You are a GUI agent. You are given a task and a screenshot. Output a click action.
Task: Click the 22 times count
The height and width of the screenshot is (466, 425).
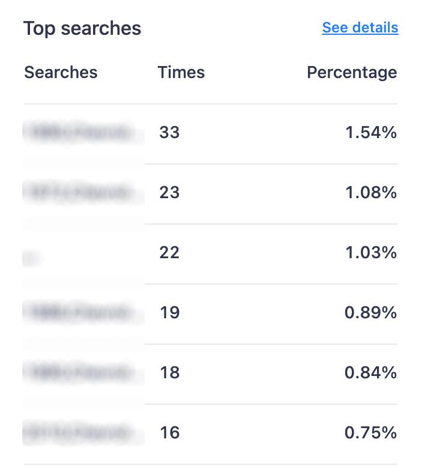[x=170, y=253]
